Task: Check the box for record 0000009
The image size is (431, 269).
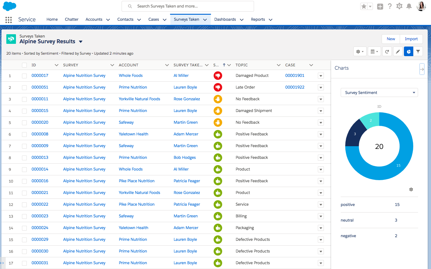Action: (x=24, y=146)
